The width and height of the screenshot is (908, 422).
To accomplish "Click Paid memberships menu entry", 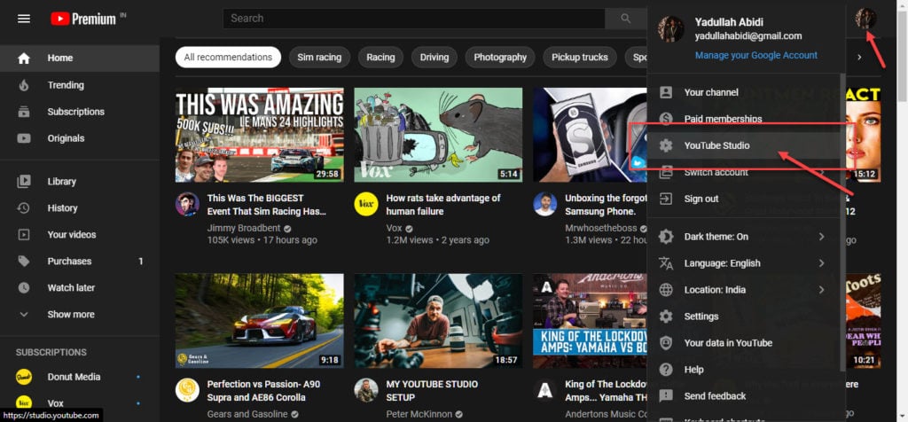I will tap(746, 119).
